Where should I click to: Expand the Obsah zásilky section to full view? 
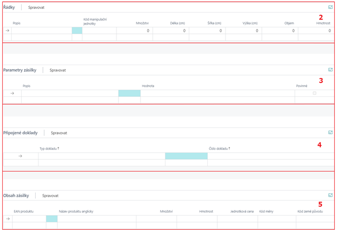(330, 195)
